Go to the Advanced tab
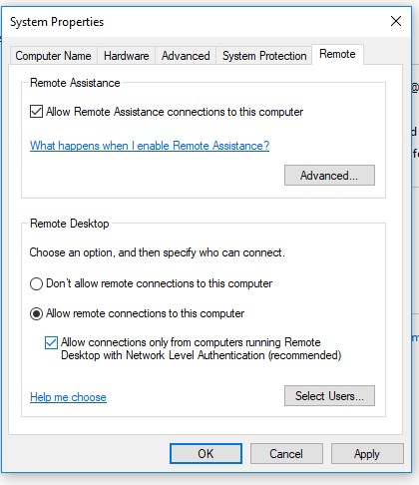Image resolution: width=419 pixels, height=485 pixels. 186,56
